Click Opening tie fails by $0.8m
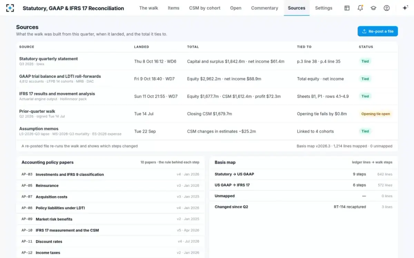 tap(322, 114)
